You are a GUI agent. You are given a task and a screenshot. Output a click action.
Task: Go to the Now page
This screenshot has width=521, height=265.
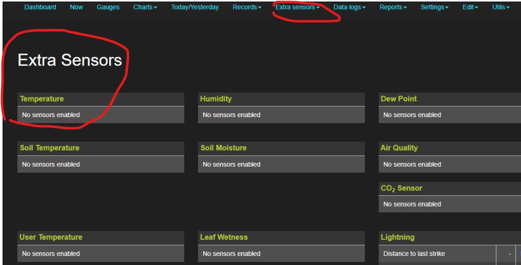coord(76,8)
